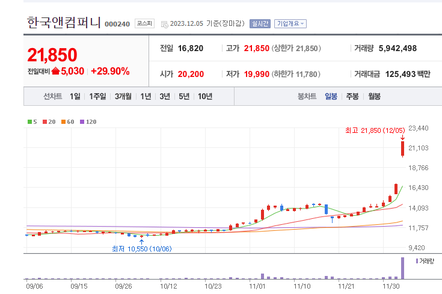Show the 월봉 candle chart

point(374,96)
